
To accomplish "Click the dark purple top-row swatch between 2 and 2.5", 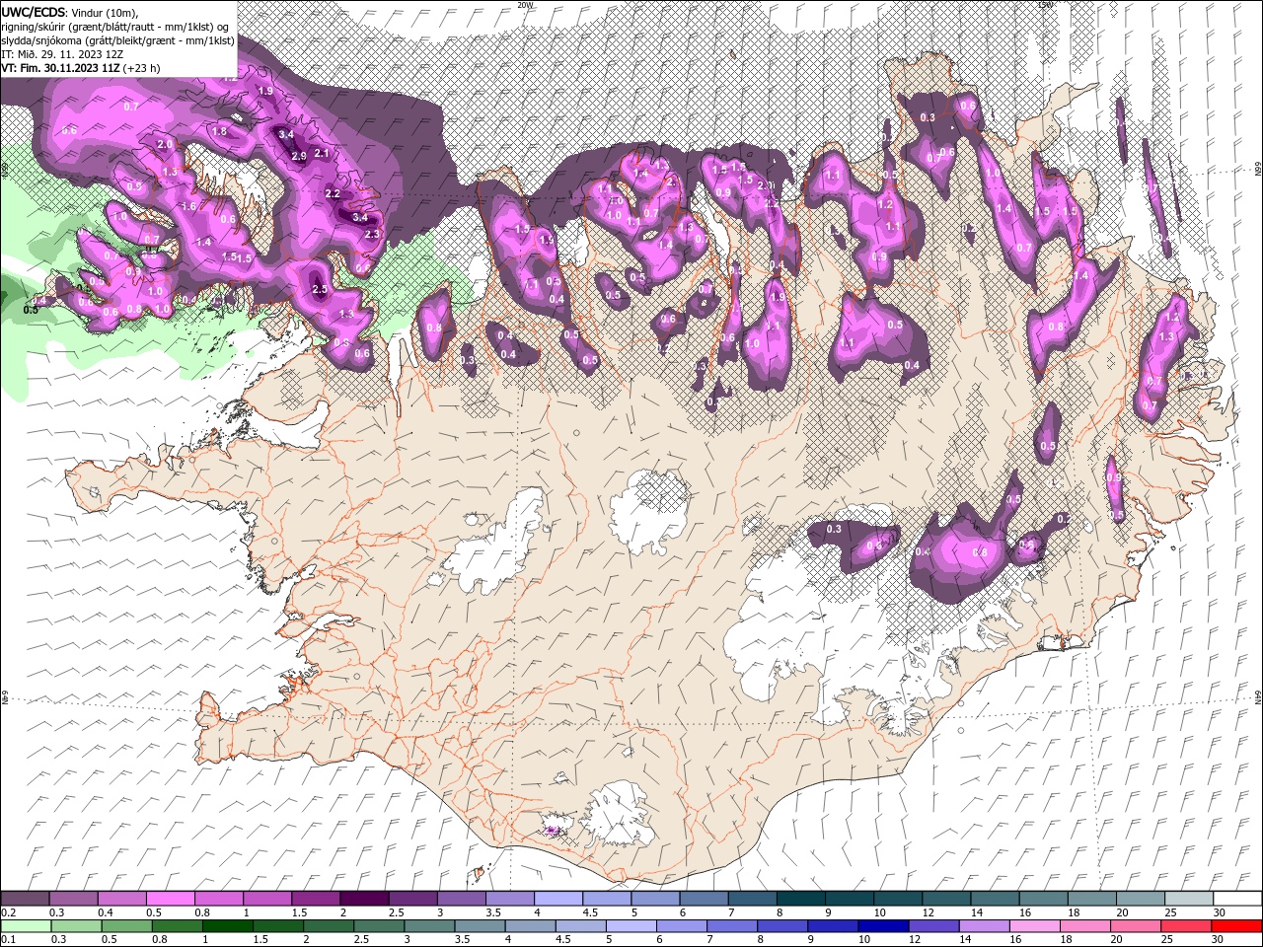I will click(x=364, y=899).
